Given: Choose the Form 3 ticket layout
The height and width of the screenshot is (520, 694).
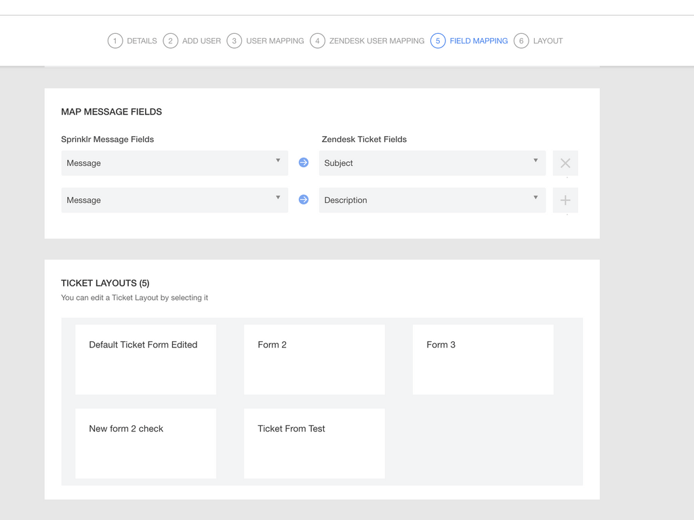Looking at the screenshot, I should coord(483,360).
